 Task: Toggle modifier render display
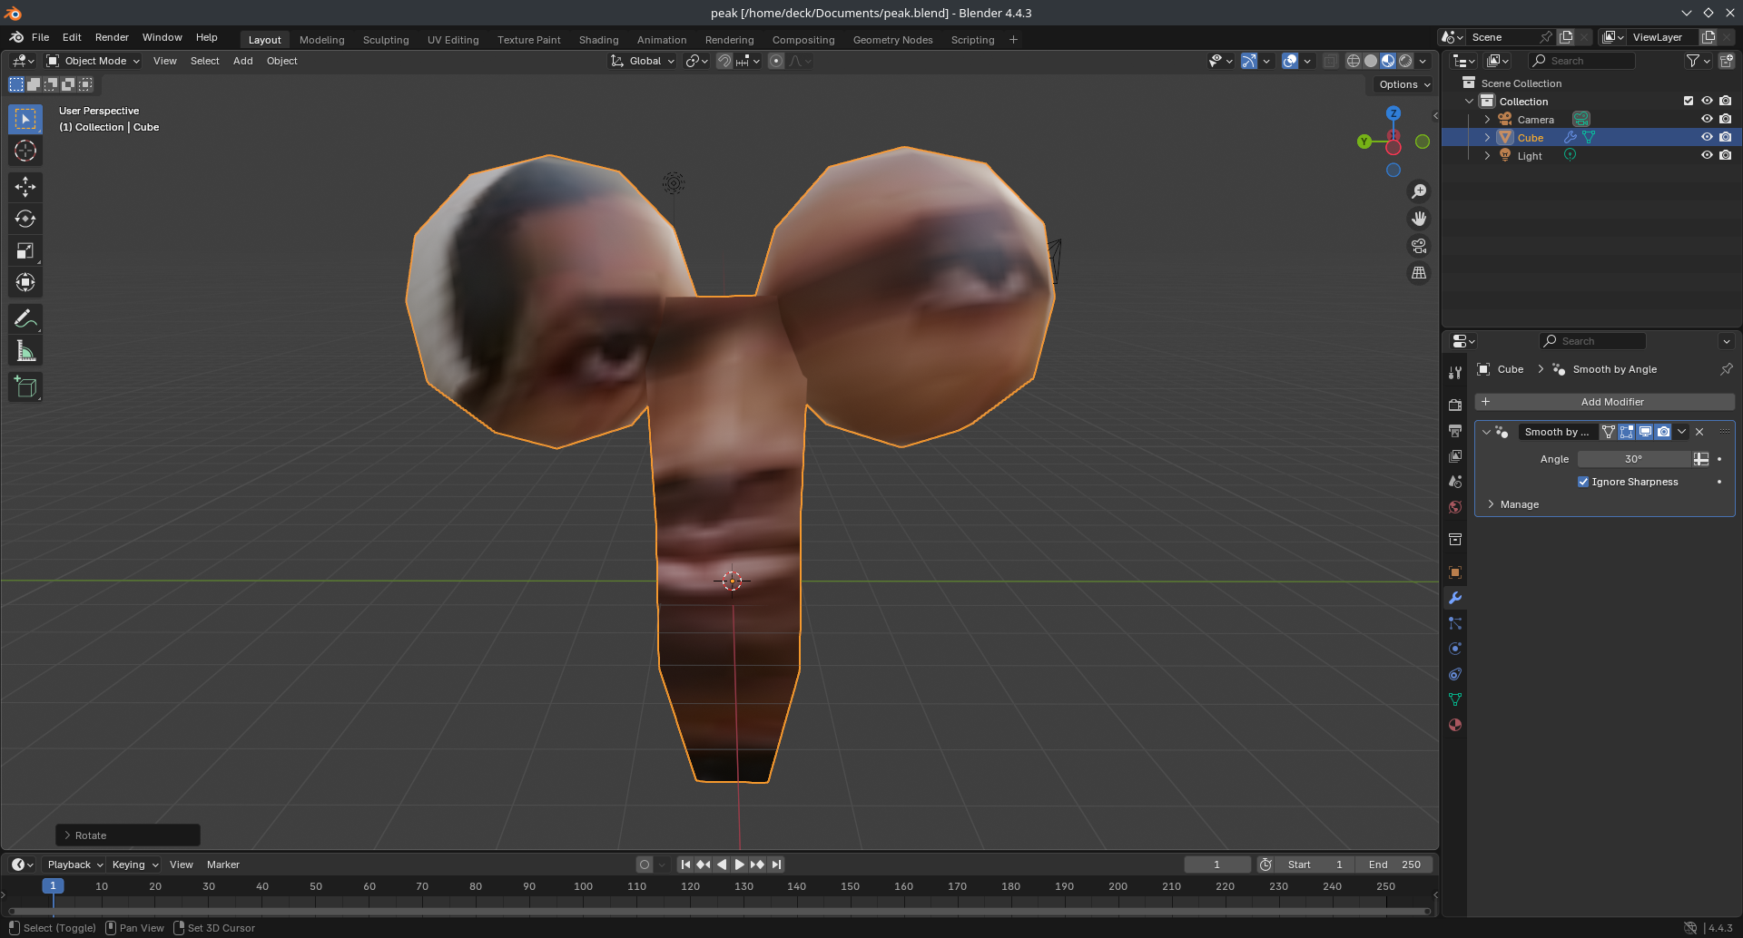pos(1663,432)
